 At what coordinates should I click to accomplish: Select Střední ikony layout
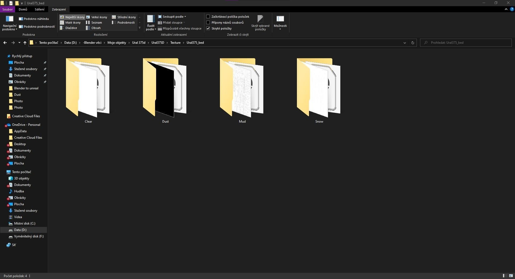pyautogui.click(x=124, y=17)
